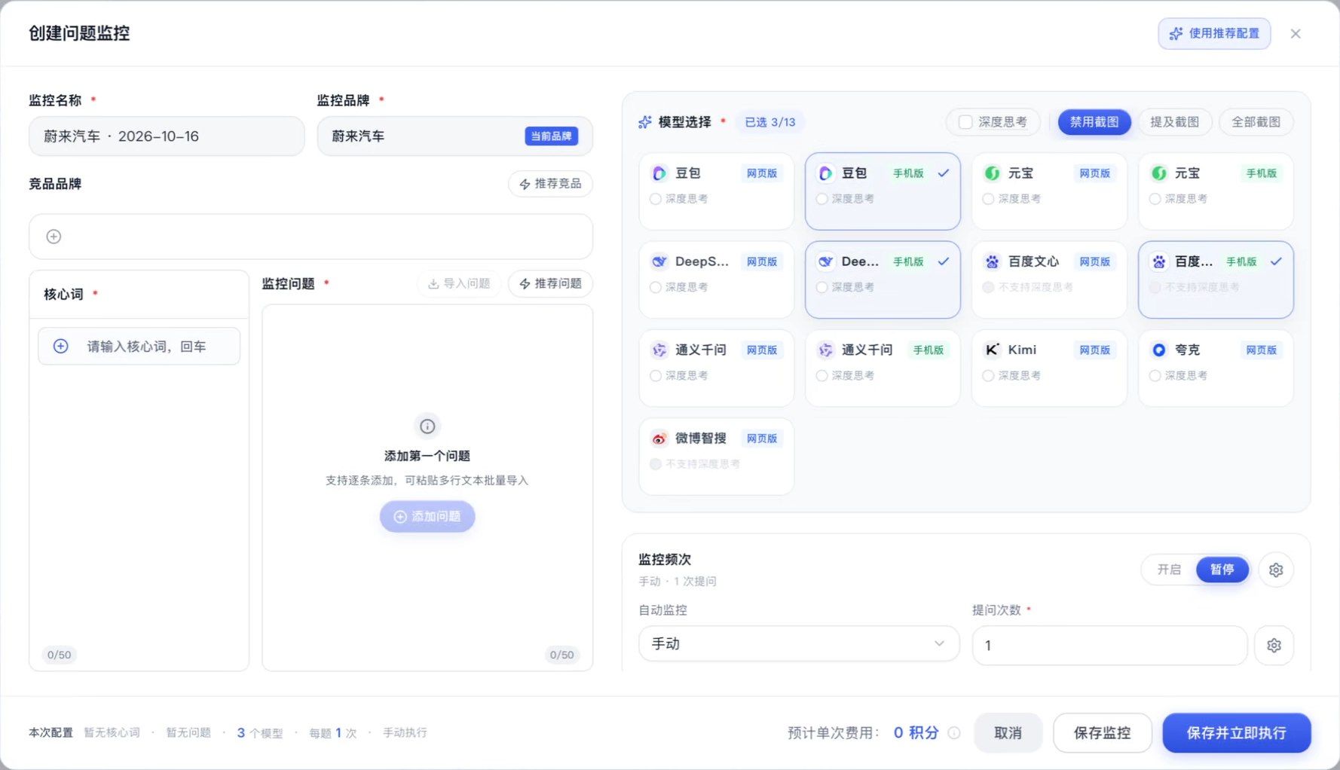Open the 自动监控 手动 dropdown
Image resolution: width=1340 pixels, height=770 pixels.
click(x=799, y=644)
